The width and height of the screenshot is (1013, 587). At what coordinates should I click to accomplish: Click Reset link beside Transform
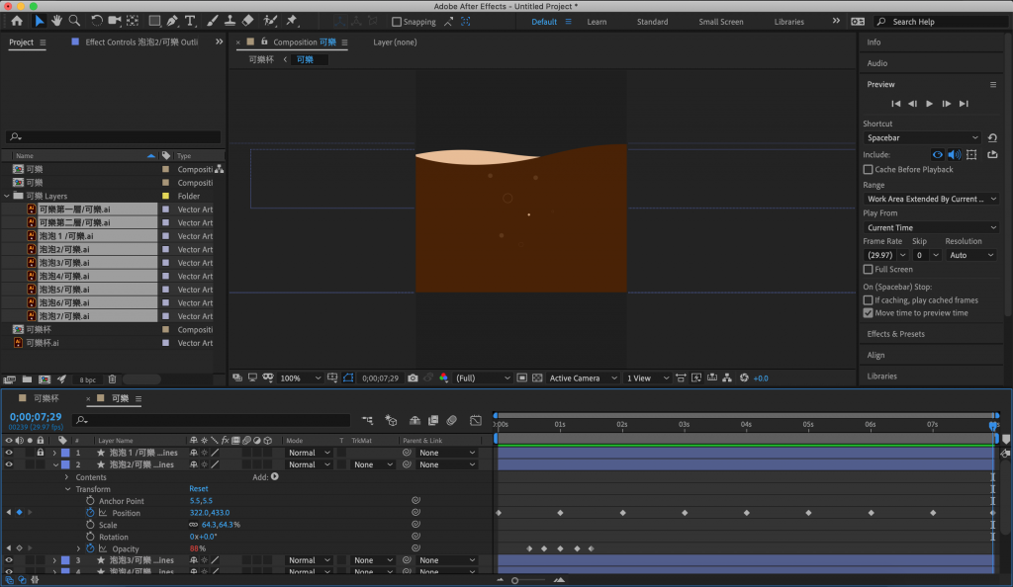tap(199, 489)
